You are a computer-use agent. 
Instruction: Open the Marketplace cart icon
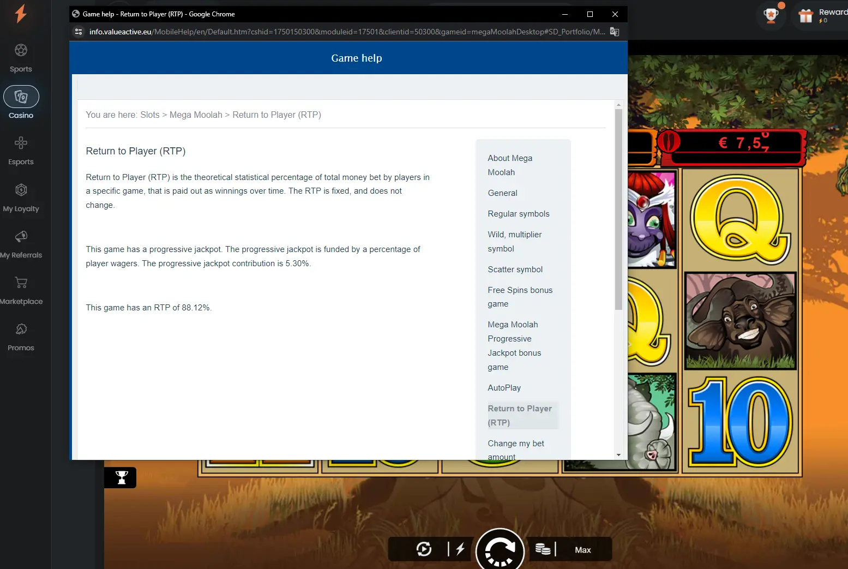21,283
